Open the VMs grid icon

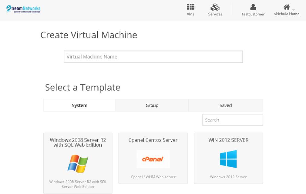click(190, 7)
